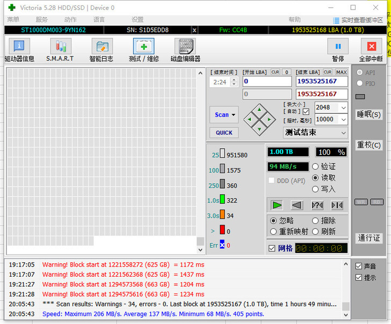Screen dimensions: 391x324
Task: Click the Err blue X marker
Action: click(222, 244)
